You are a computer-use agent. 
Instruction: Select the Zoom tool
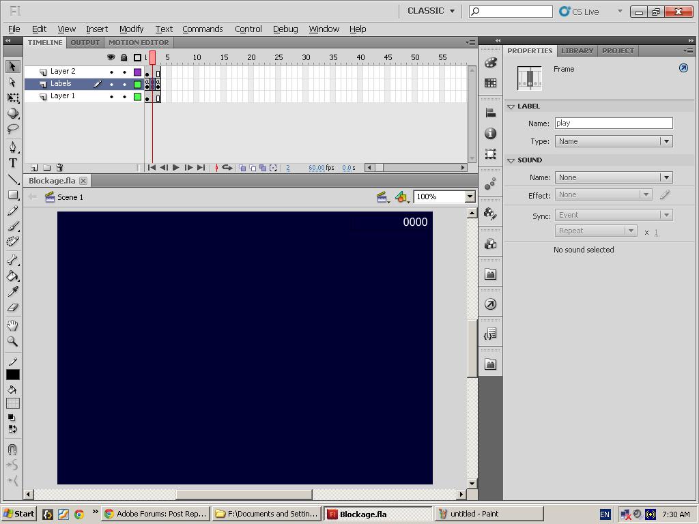pyautogui.click(x=12, y=342)
